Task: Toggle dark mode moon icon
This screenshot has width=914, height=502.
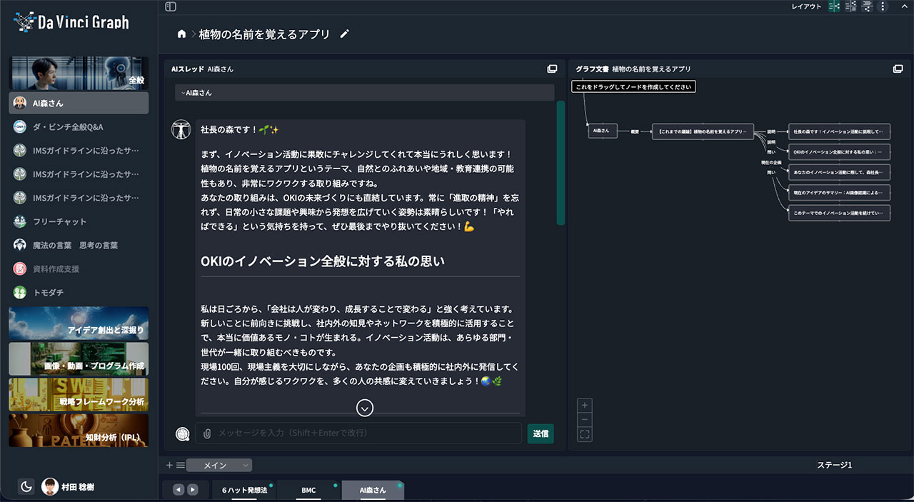Action: [x=26, y=487]
